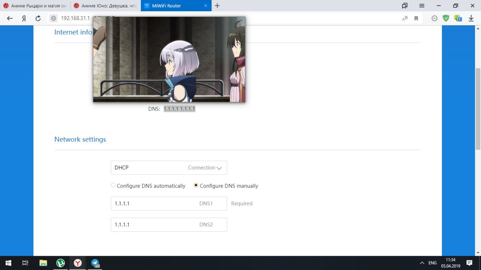Open Yandex home via the Я icon
Screen dimensions: 481x270
click(x=24, y=18)
